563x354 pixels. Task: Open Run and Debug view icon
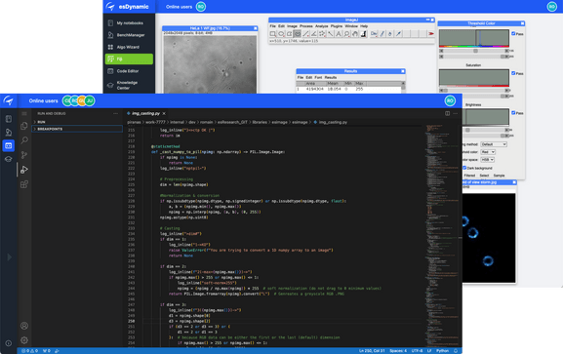[24, 170]
